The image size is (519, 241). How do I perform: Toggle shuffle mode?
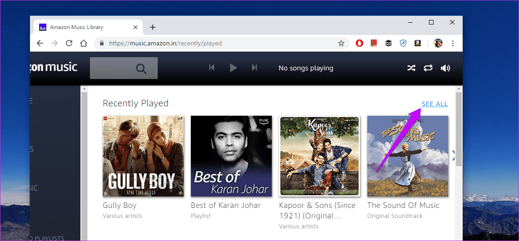[x=411, y=68]
